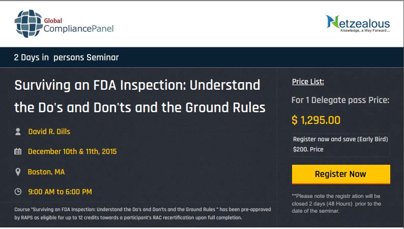
Task: Click the GlobalCompliancePanel globe logo icon
Action: pos(28,24)
